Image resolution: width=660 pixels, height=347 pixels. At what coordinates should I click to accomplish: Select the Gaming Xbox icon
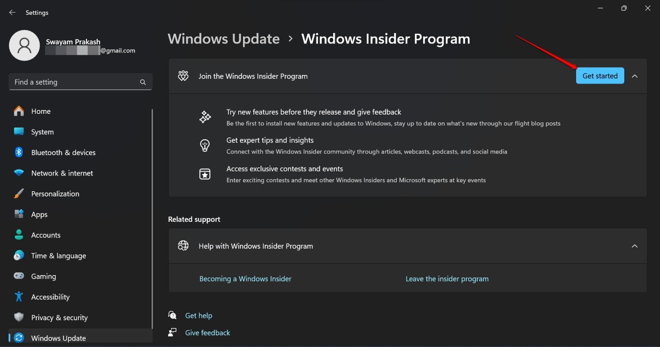pos(19,276)
